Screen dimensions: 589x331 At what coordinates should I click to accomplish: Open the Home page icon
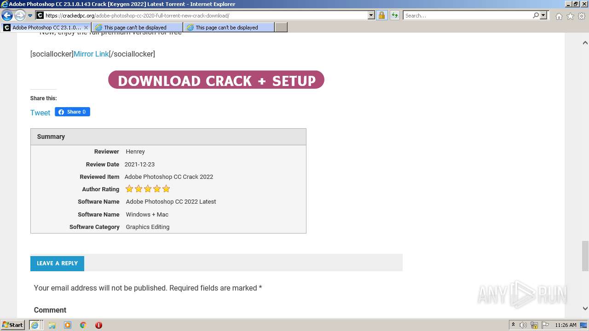click(x=559, y=16)
